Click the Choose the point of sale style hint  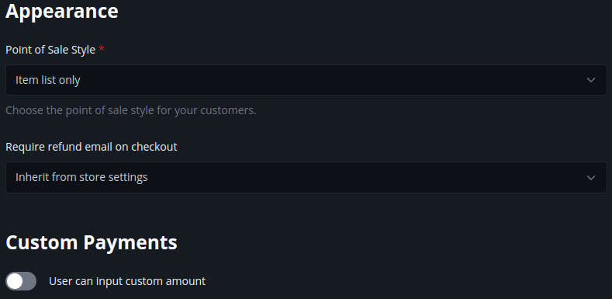click(131, 110)
